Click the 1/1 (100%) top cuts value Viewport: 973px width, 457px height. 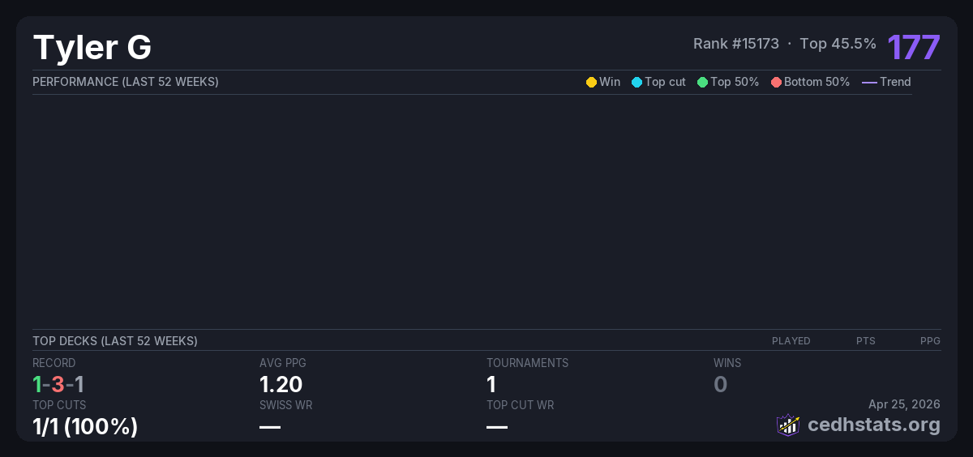85,426
